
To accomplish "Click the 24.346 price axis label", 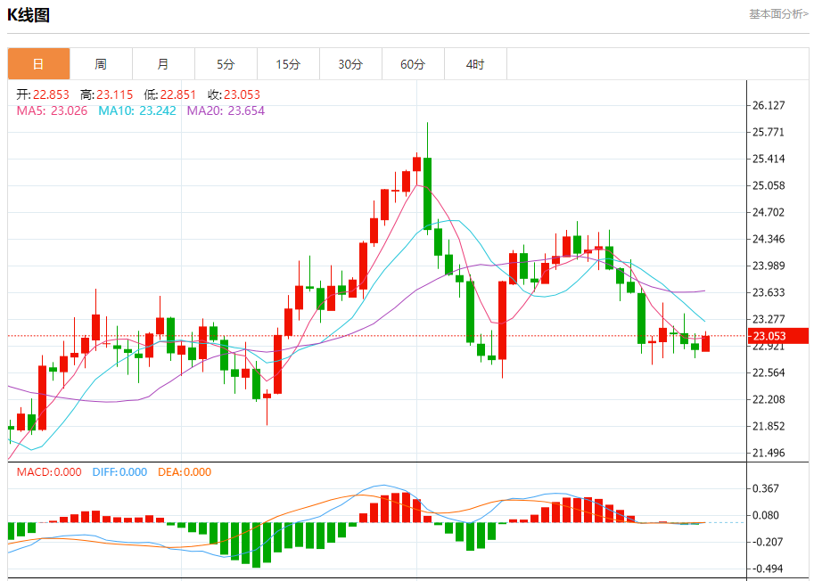I will point(769,239).
